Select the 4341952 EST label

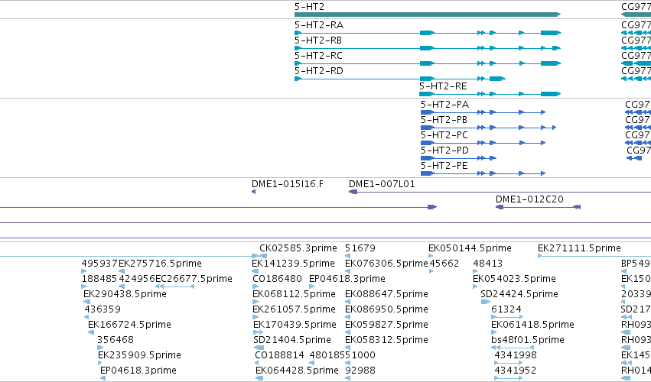(x=516, y=371)
